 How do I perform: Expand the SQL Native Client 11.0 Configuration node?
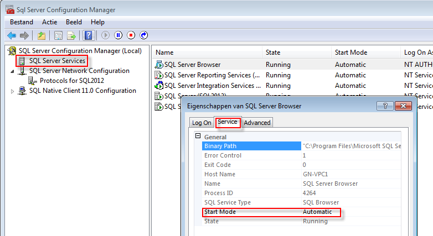click(x=12, y=91)
